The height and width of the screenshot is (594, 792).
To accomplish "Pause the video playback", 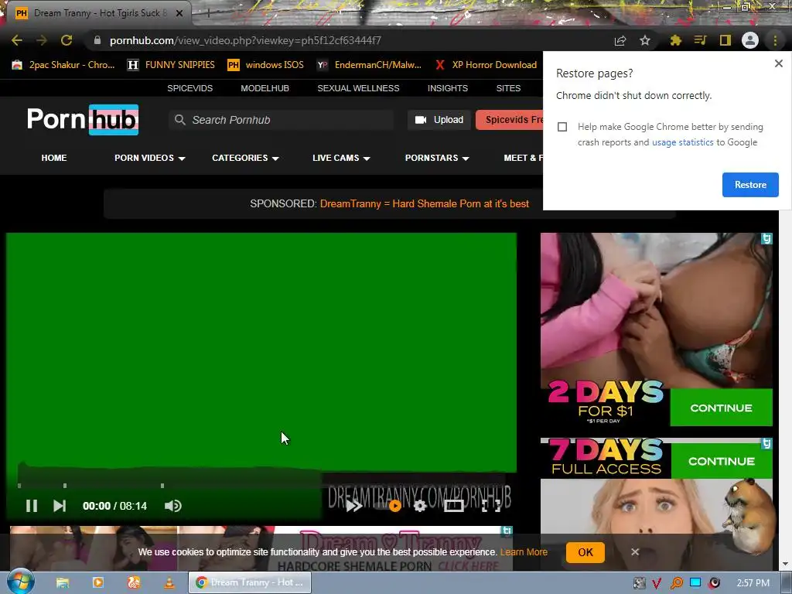I will click(x=31, y=506).
